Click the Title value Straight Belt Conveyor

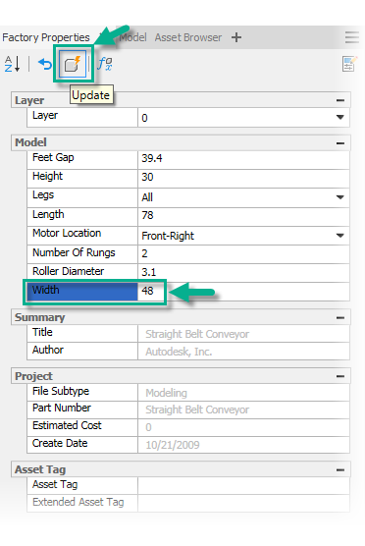243,334
